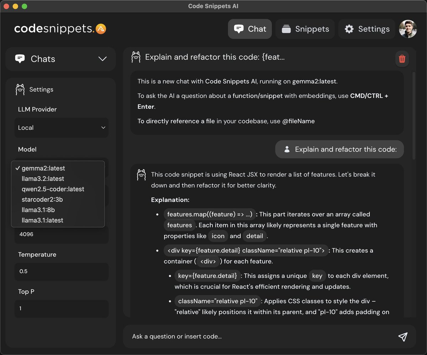This screenshot has width=427, height=355.
Task: Click the 'LLM Provider' label
Action: click(37, 110)
